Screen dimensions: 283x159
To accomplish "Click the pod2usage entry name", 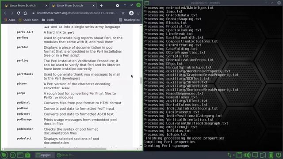I will (x=24, y=120).
